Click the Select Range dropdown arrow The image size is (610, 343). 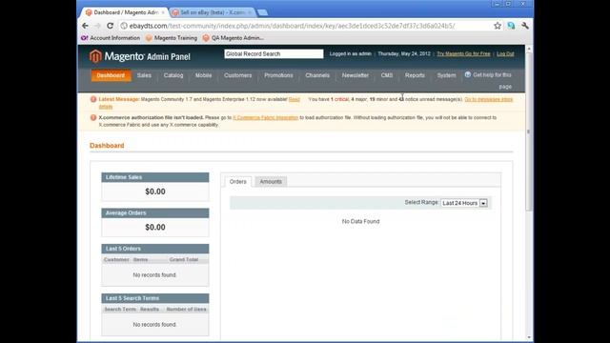[483, 203]
